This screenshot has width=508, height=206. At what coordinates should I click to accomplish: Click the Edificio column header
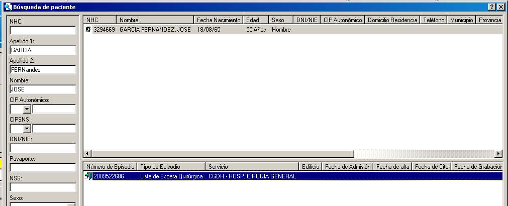click(x=310, y=166)
